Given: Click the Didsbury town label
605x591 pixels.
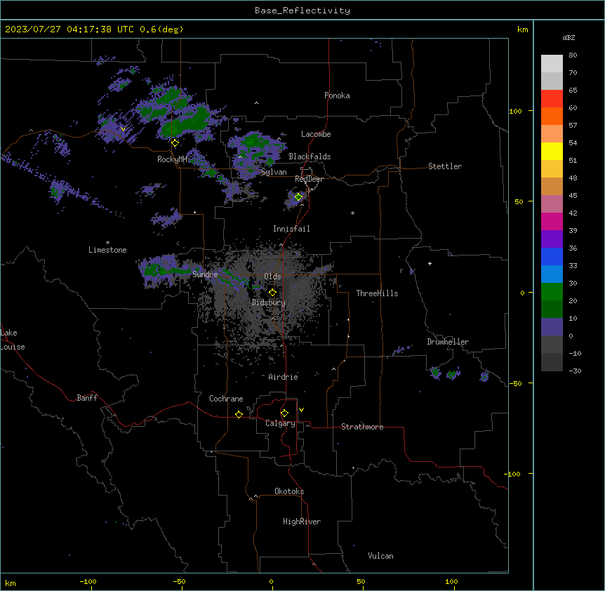Looking at the screenshot, I should pos(269,303).
